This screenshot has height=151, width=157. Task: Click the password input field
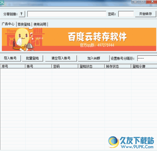[126, 14]
